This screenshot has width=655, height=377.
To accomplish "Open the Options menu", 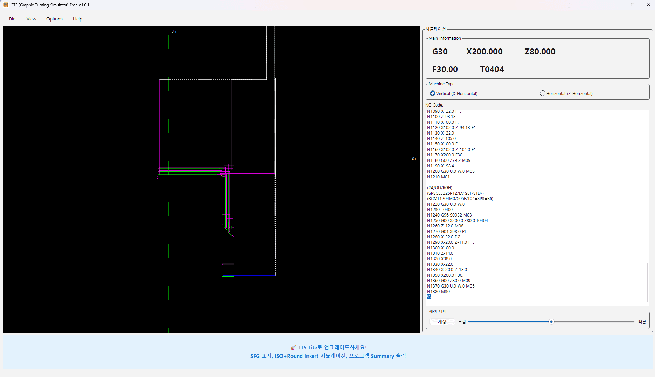I will 54,19.
